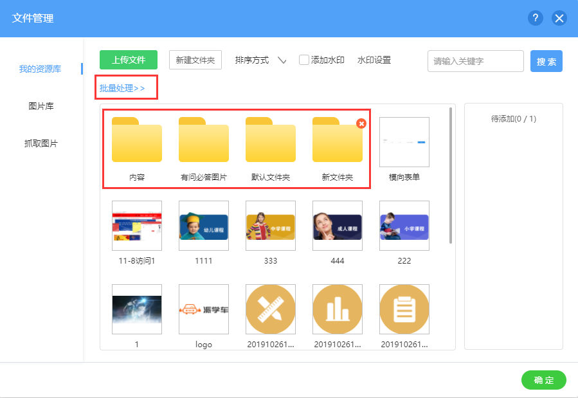Click the blue 搜索 button
Image resolution: width=578 pixels, height=398 pixels.
click(x=546, y=61)
